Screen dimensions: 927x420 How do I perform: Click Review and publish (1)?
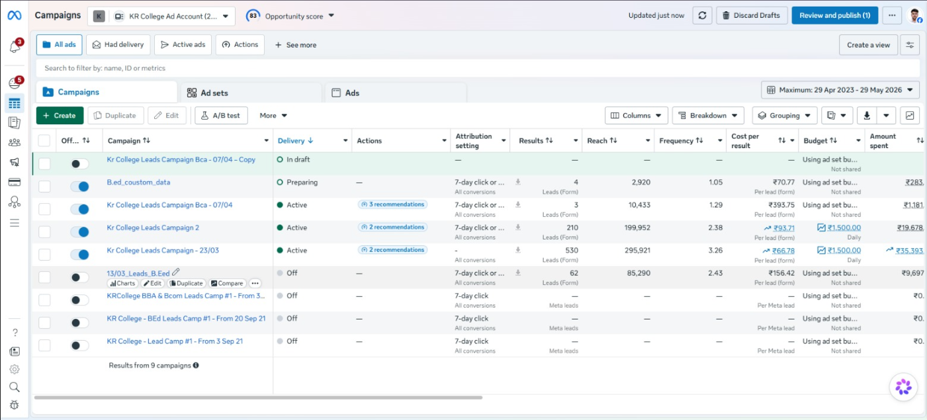835,15
